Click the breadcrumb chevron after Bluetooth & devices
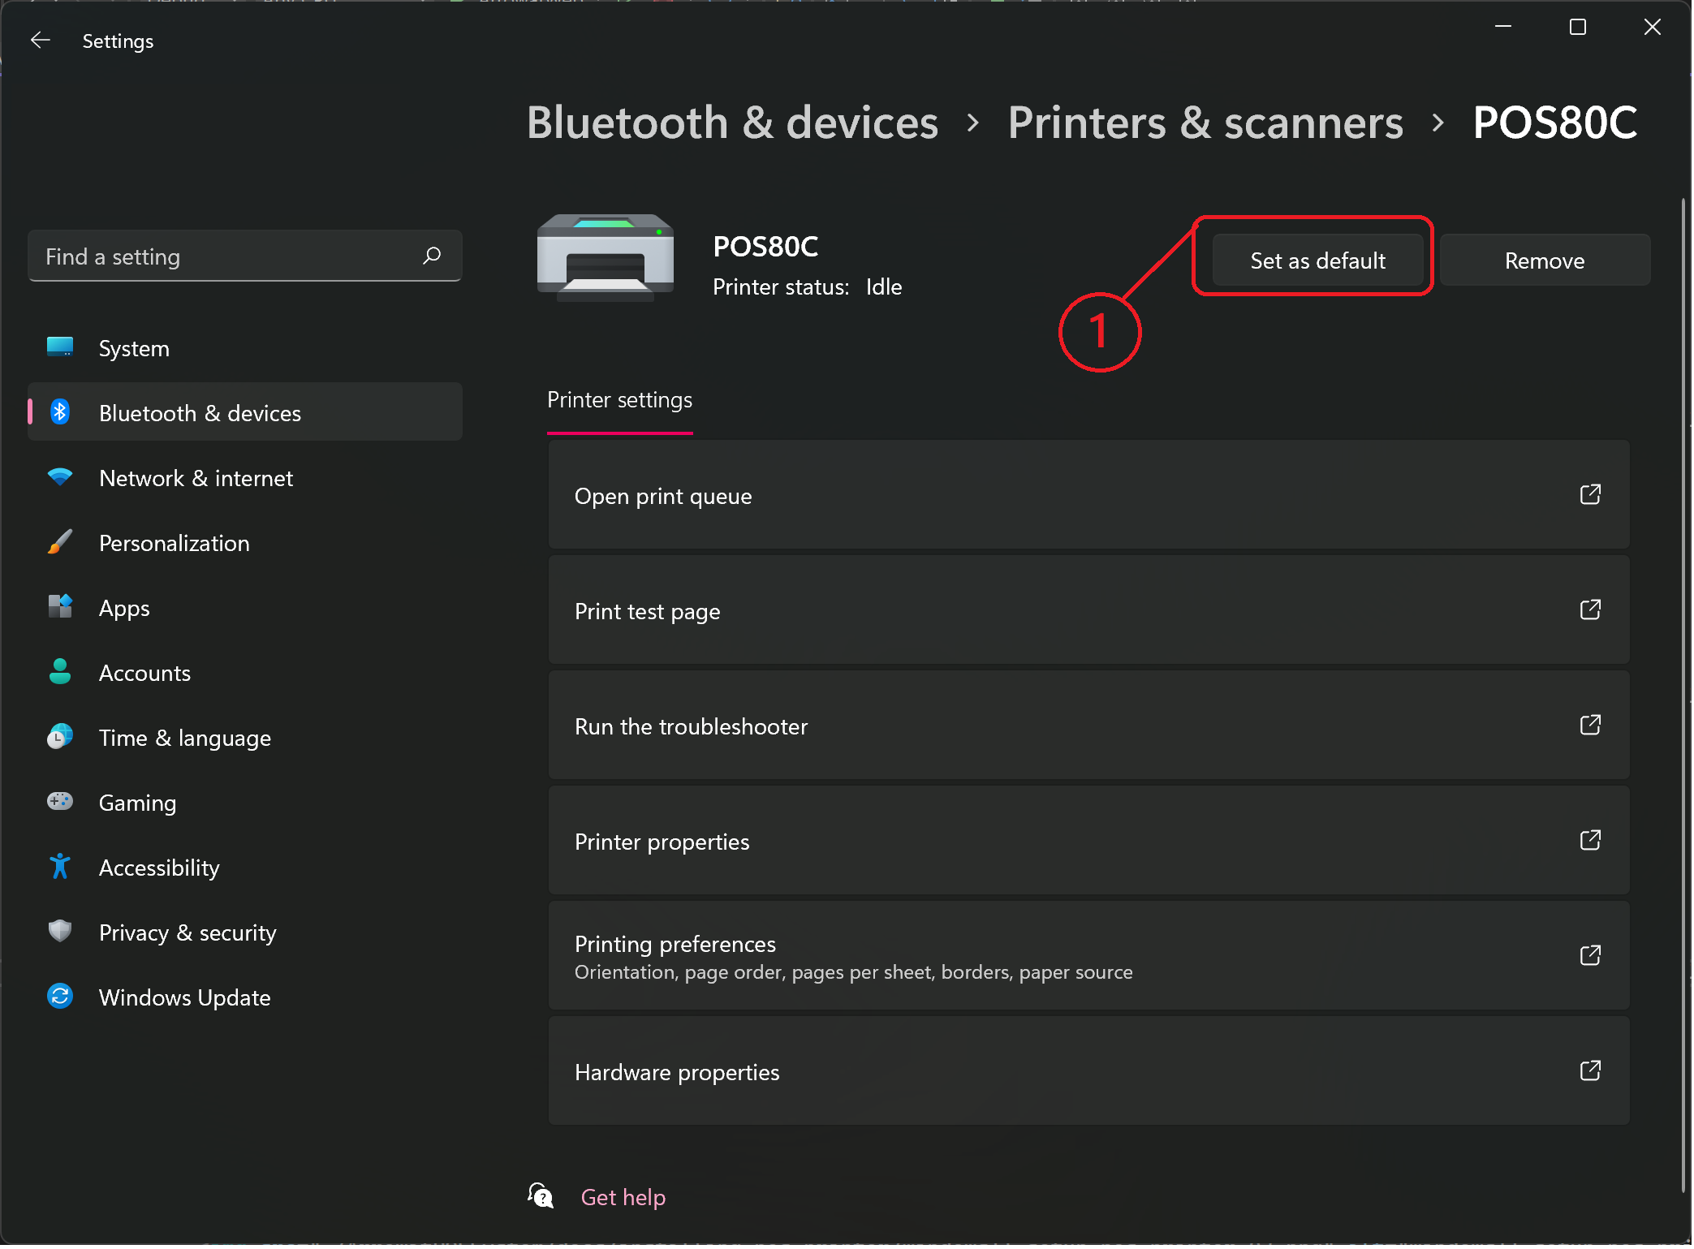 (975, 123)
